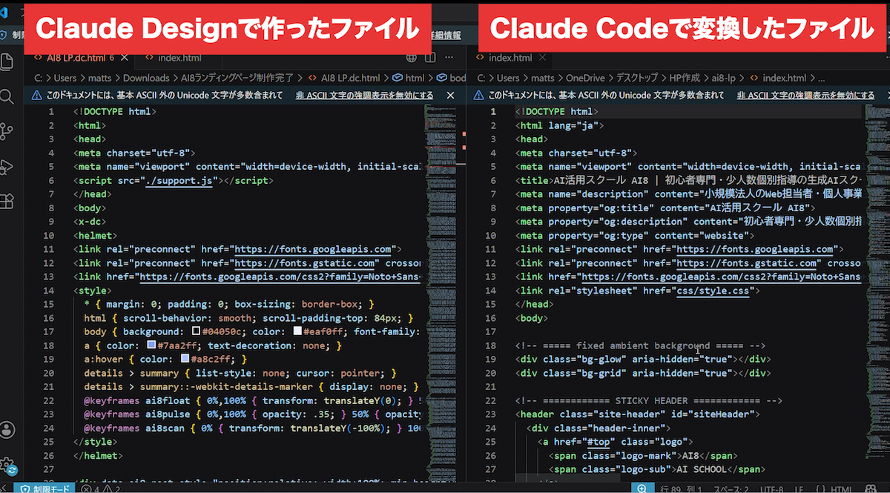890x493 pixels.
Task: Click the #eaf0ff color swatch
Action: tap(297, 331)
